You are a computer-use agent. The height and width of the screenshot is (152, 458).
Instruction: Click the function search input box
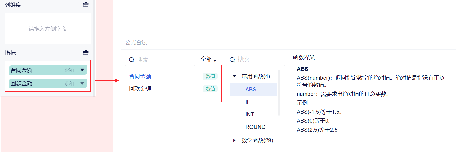[259, 60]
